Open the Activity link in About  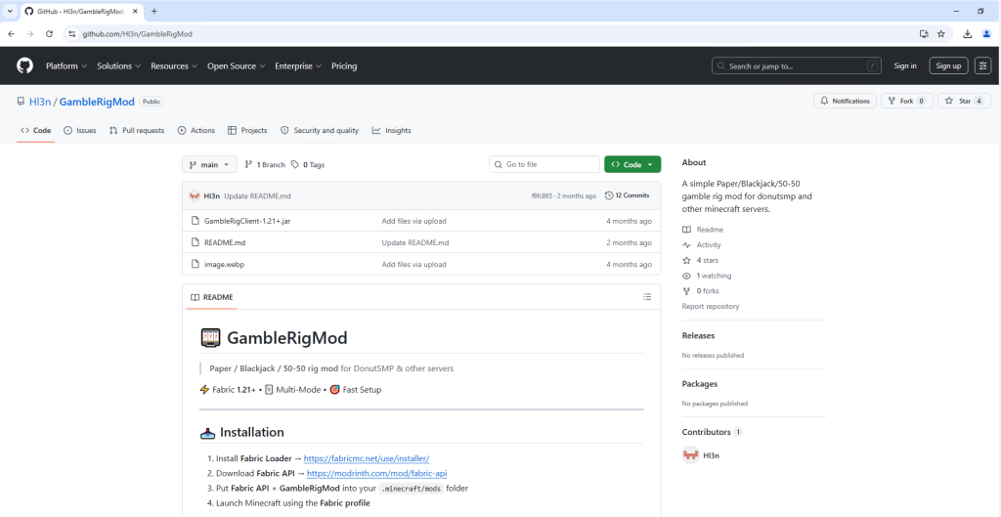[x=702, y=245]
